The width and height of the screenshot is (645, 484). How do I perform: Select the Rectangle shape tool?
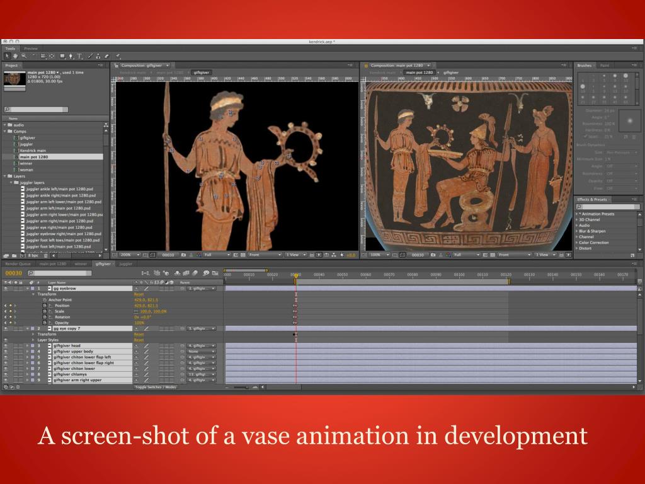pyautogui.click(x=62, y=56)
